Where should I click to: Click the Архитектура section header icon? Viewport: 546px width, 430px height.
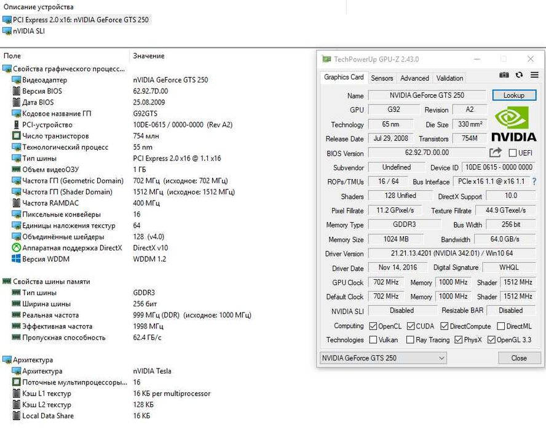pos(7,360)
